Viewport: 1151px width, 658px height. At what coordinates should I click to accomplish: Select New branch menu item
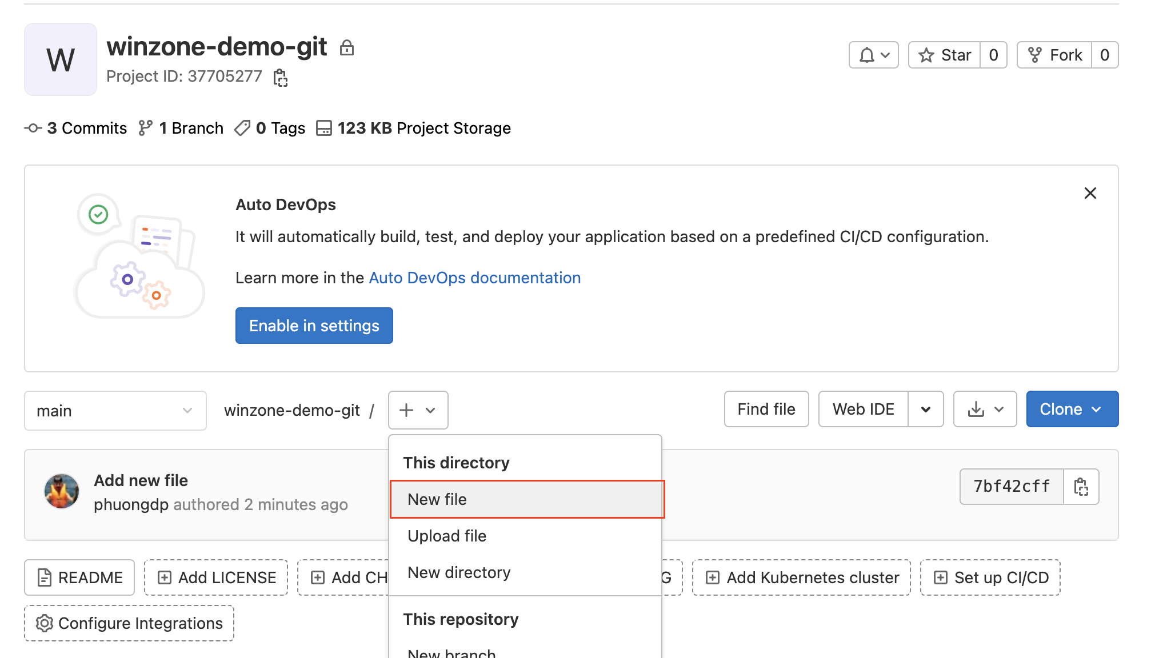pyautogui.click(x=525, y=652)
